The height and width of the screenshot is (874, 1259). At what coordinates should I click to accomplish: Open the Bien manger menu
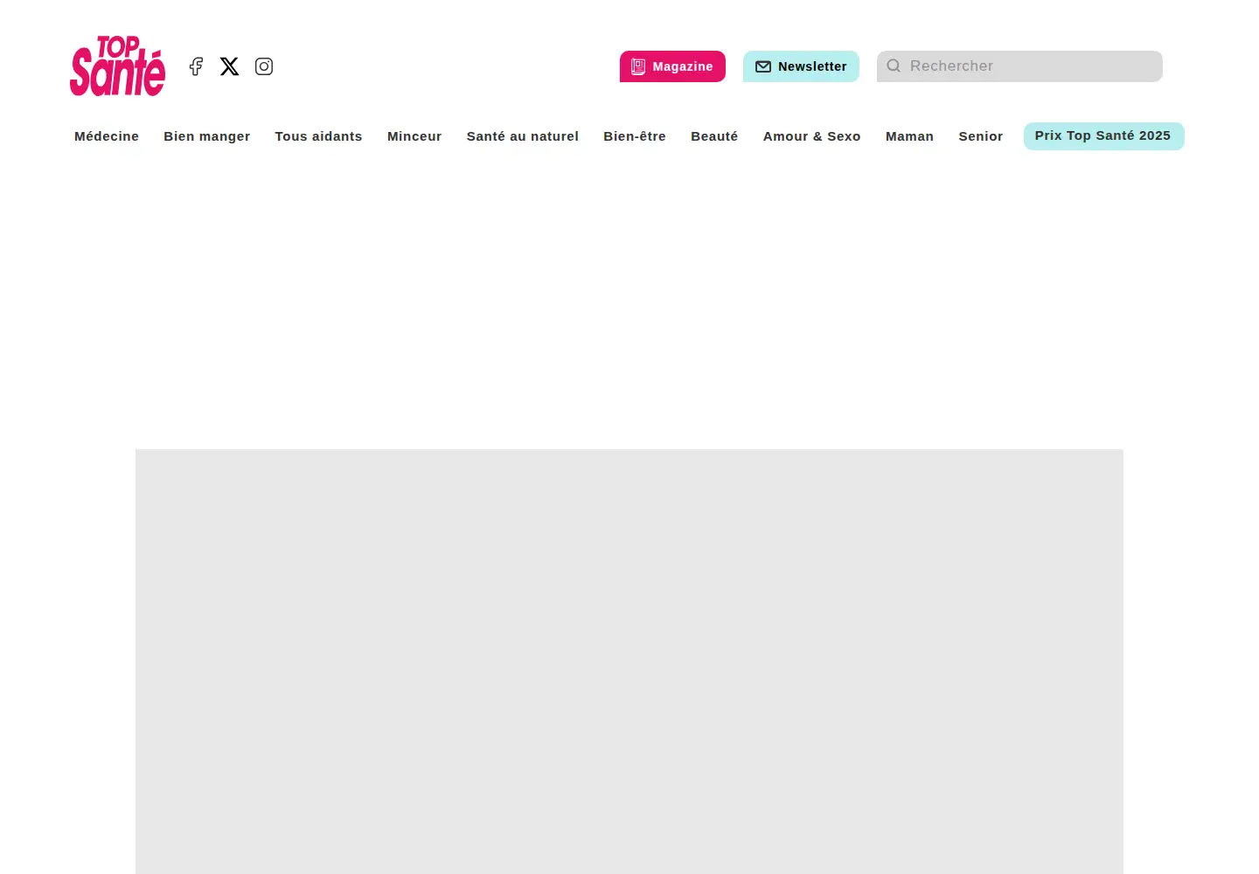[207, 136]
